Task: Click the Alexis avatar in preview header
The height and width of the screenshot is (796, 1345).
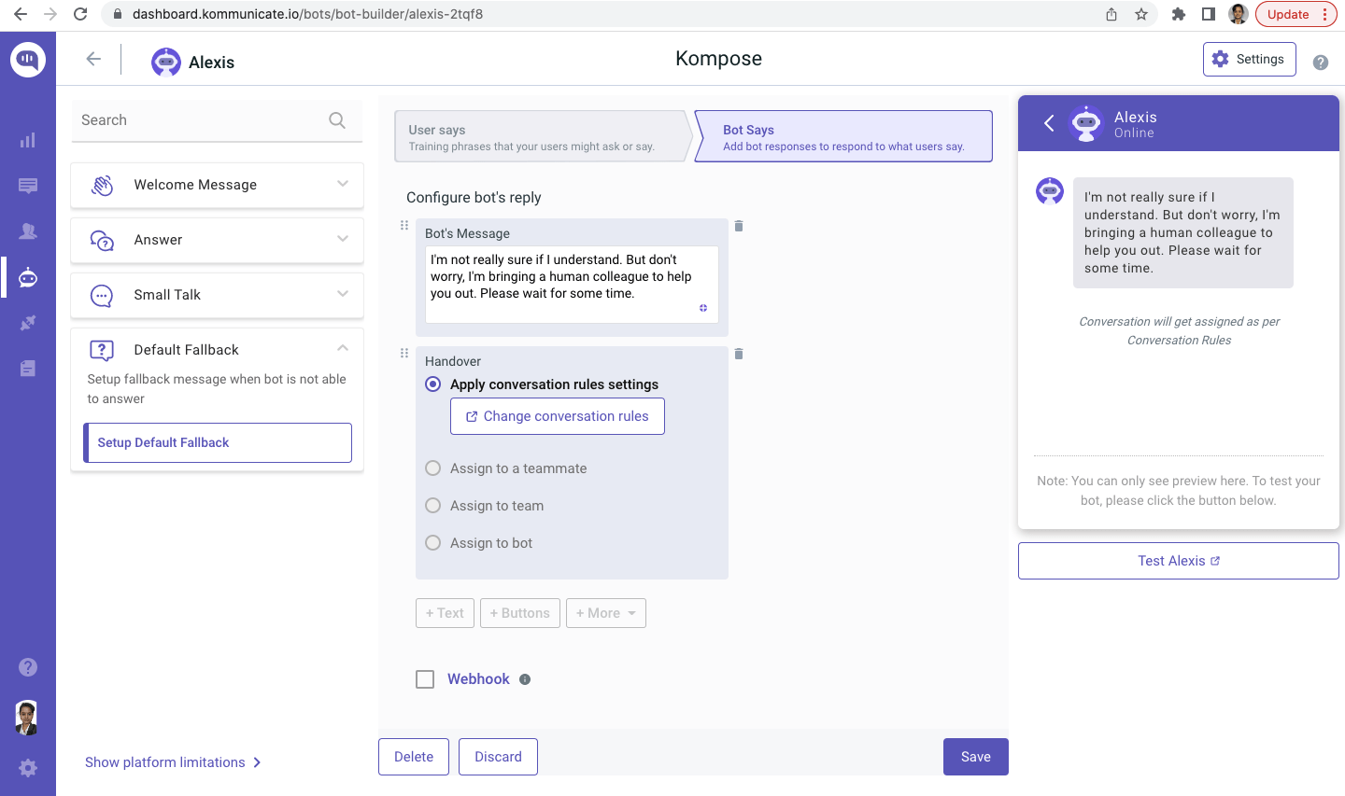Action: tap(1086, 123)
